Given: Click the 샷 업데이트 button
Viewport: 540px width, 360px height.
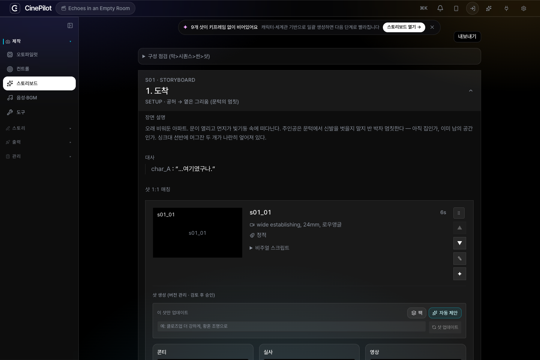Looking at the screenshot, I should 445,327.
